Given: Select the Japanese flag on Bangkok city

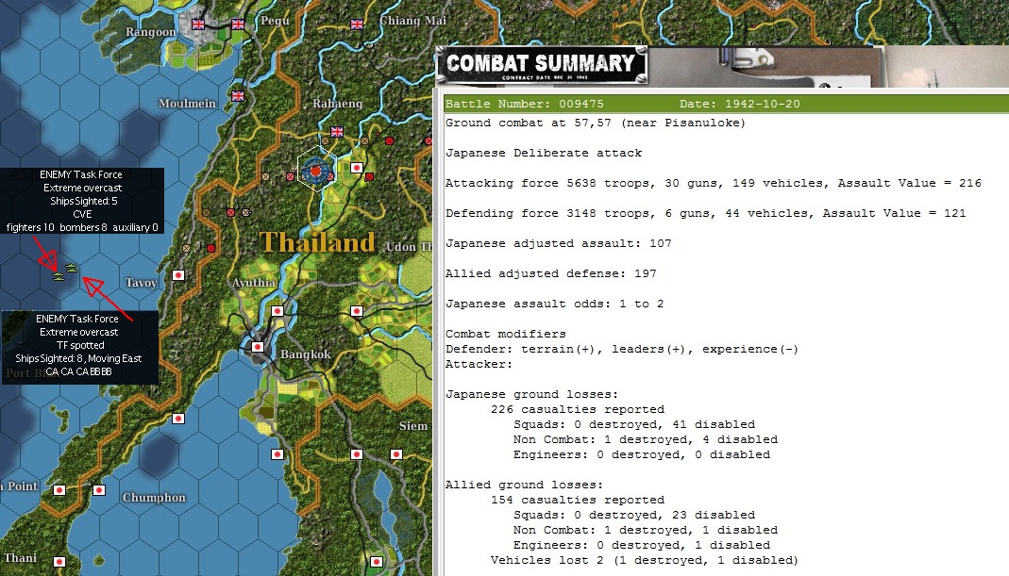Looking at the screenshot, I should pyautogui.click(x=258, y=347).
